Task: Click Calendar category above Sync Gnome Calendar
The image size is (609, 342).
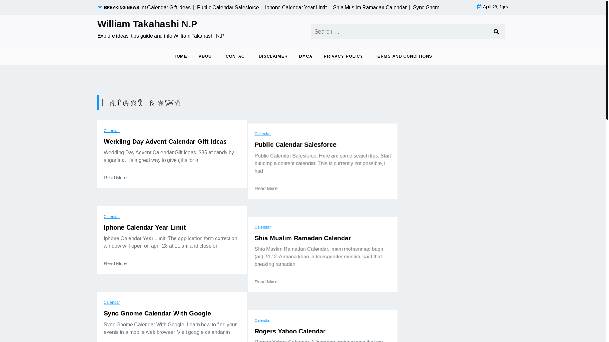Action: 112,303
